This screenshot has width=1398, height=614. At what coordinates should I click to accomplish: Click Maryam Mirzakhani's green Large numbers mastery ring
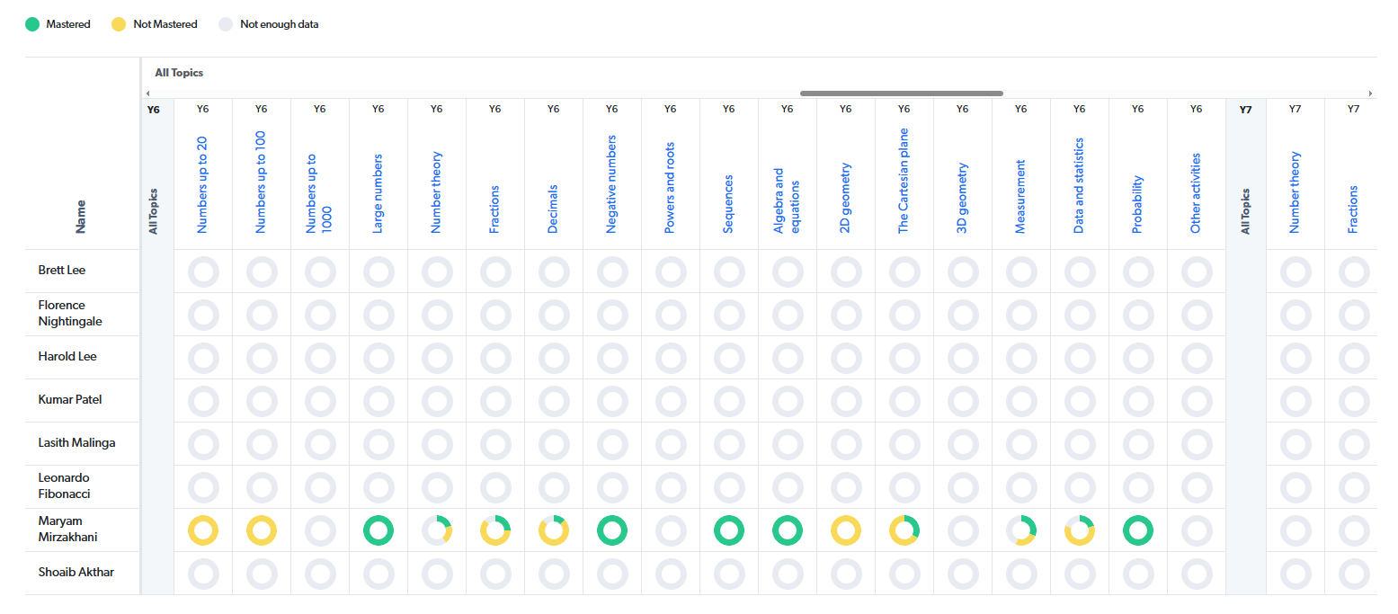378,530
